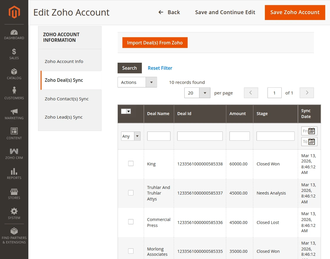Click the Commercial Press deal name
The image size is (330, 259).
(159, 223)
